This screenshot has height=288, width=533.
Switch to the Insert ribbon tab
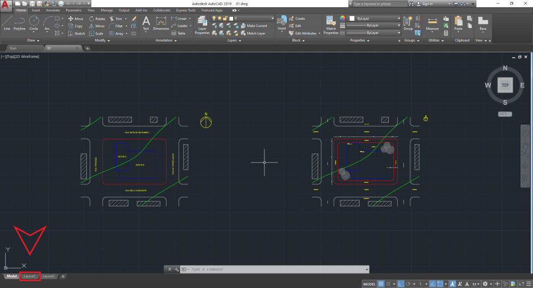click(x=36, y=10)
